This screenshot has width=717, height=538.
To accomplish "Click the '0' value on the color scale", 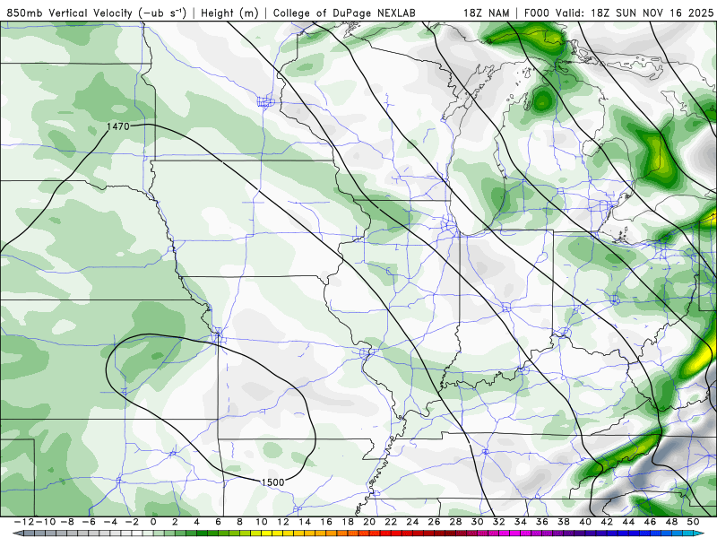I will 153,522.
